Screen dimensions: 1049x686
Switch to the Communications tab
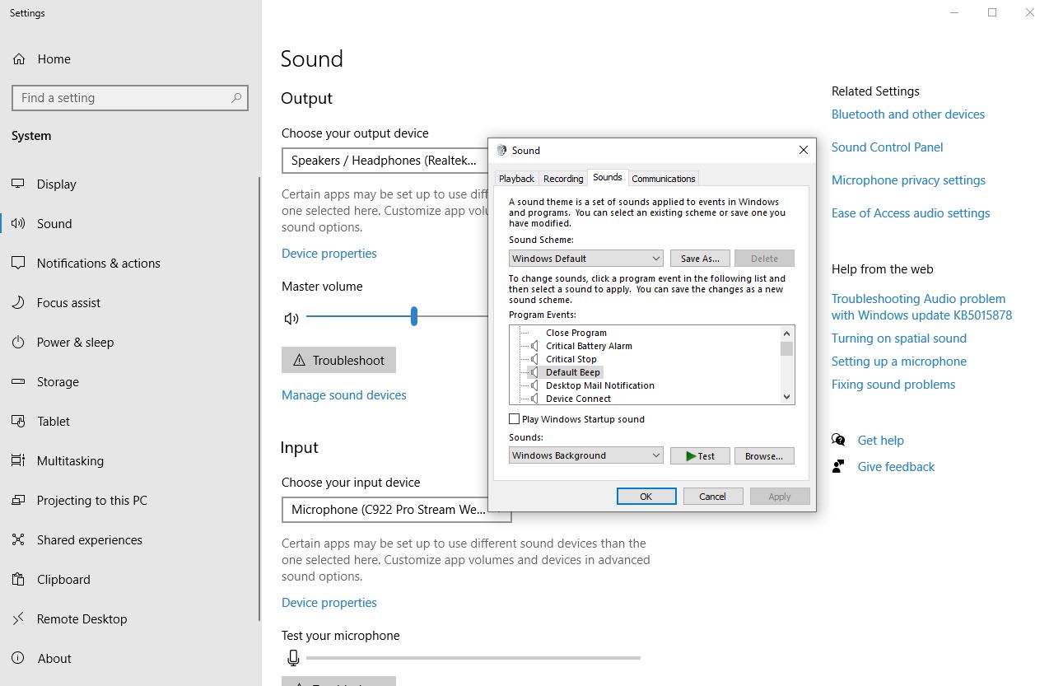click(663, 178)
